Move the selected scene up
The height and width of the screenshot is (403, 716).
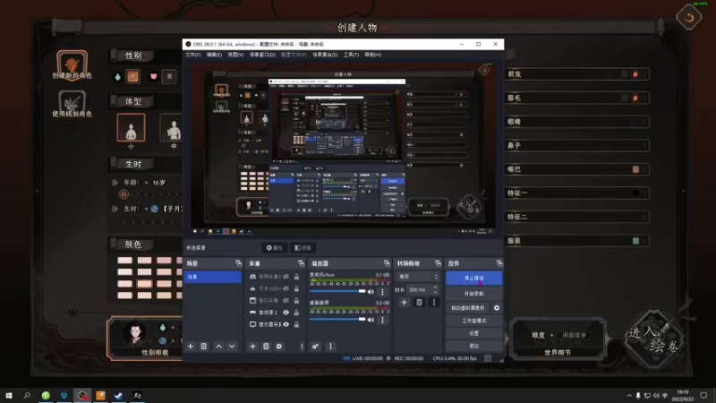(218, 347)
